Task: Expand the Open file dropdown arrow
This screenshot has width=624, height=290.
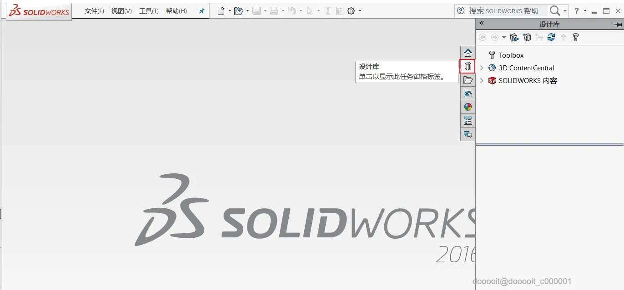Action: coord(247,11)
